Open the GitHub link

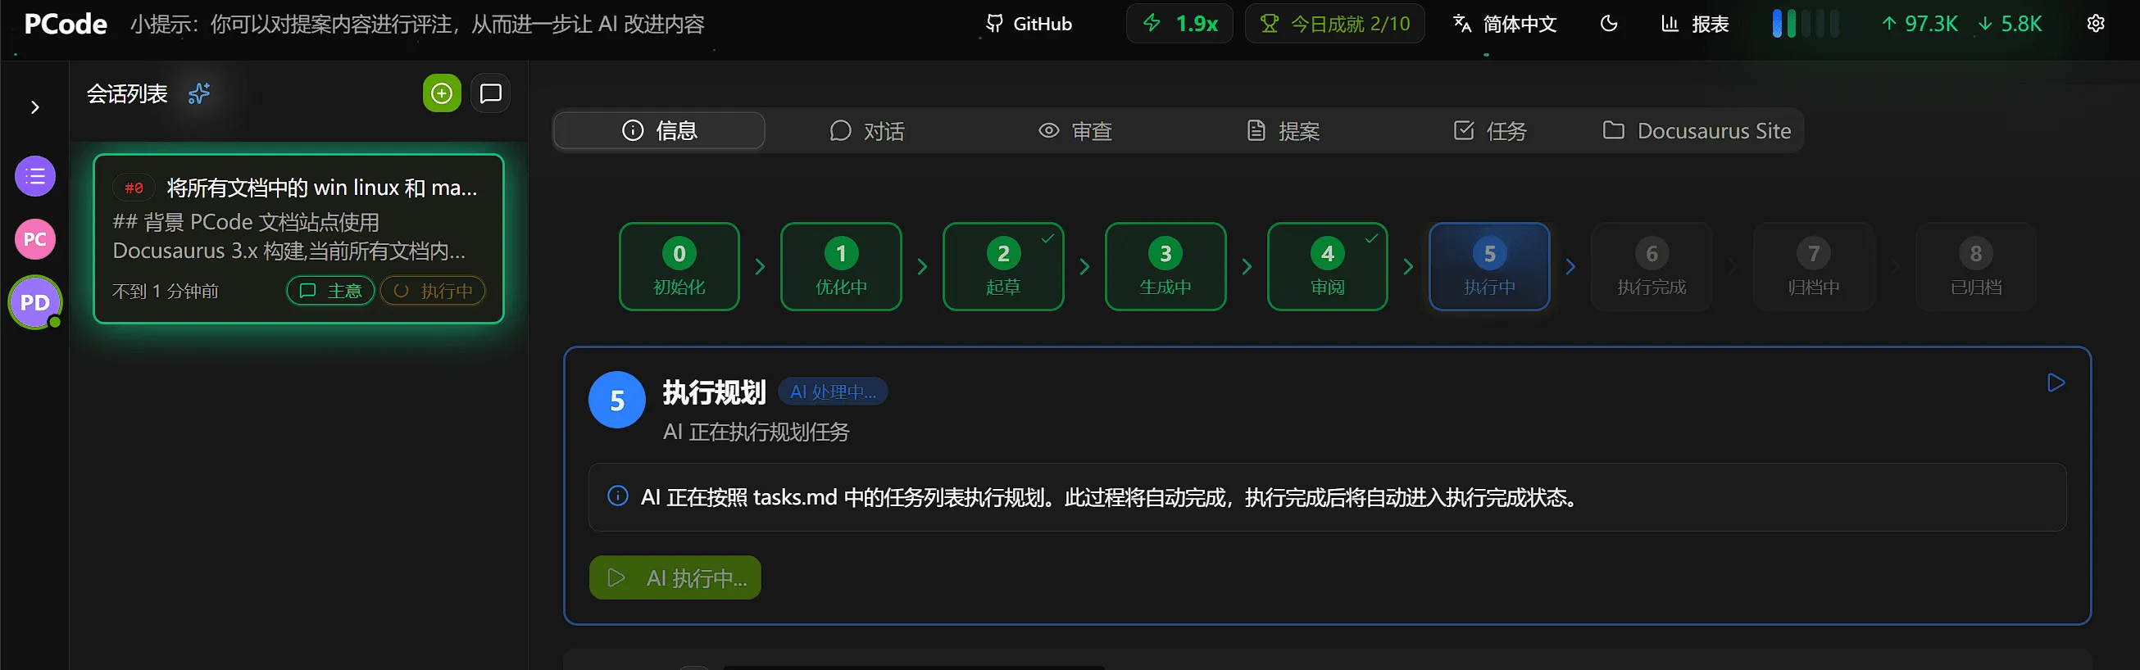1029,24
